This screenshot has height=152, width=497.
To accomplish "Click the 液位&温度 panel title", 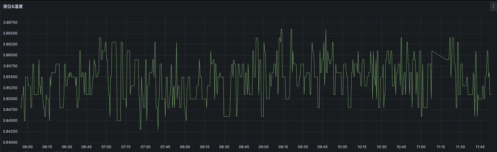I will (13, 6).
